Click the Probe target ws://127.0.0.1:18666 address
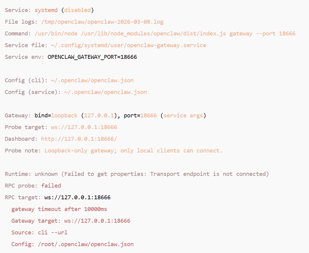The height and width of the screenshot is (253, 309). pyautogui.click(x=84, y=127)
